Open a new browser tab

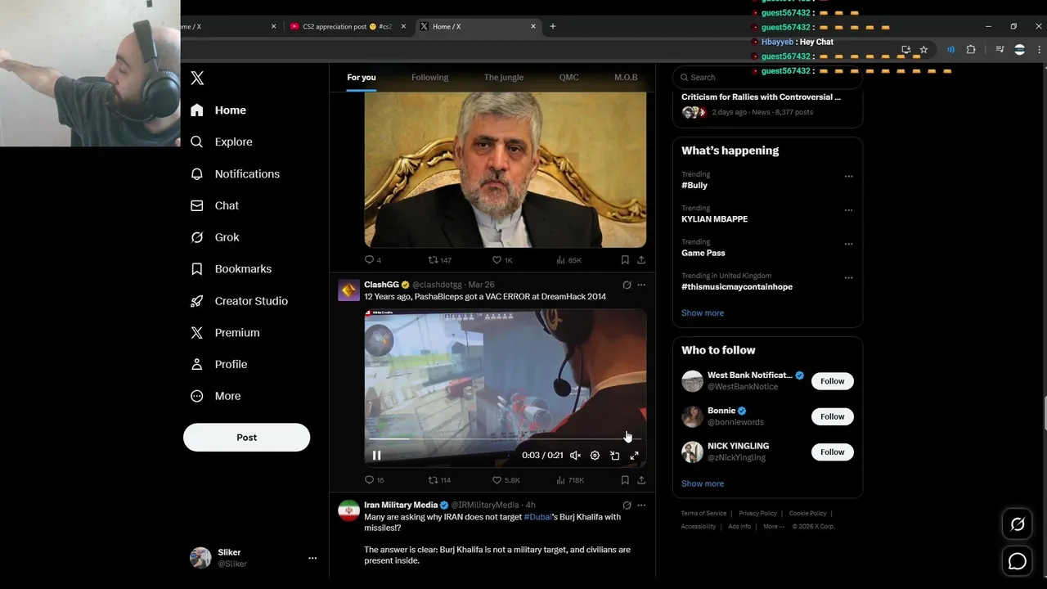coord(553,26)
